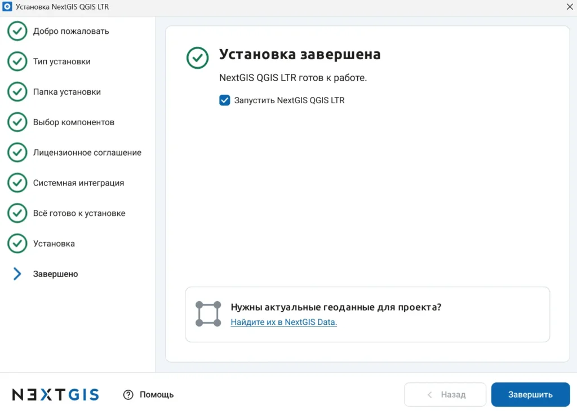This screenshot has width=577, height=414.
Task: Click the large green checkmark by Установка завершена
Action: coord(197,58)
